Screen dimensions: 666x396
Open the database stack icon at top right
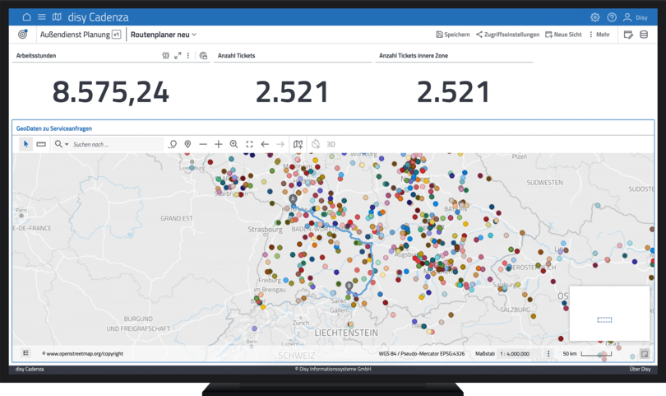click(644, 35)
